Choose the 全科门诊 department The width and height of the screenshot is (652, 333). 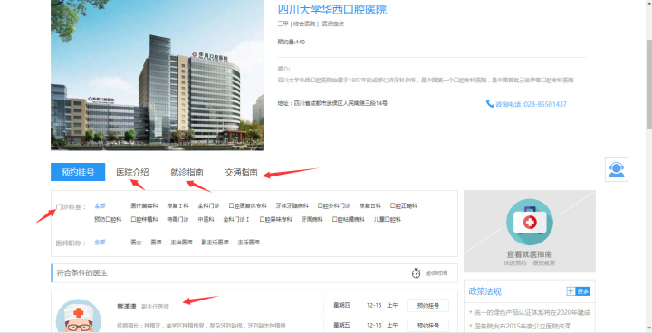tap(208, 205)
